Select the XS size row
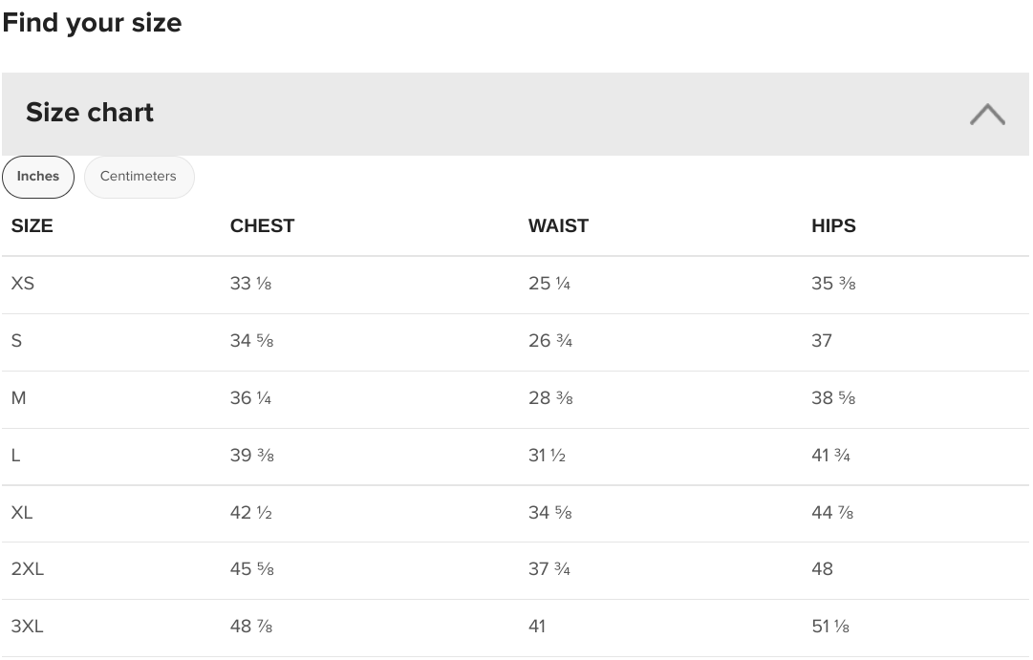The height and width of the screenshot is (660, 1033). tap(515, 284)
